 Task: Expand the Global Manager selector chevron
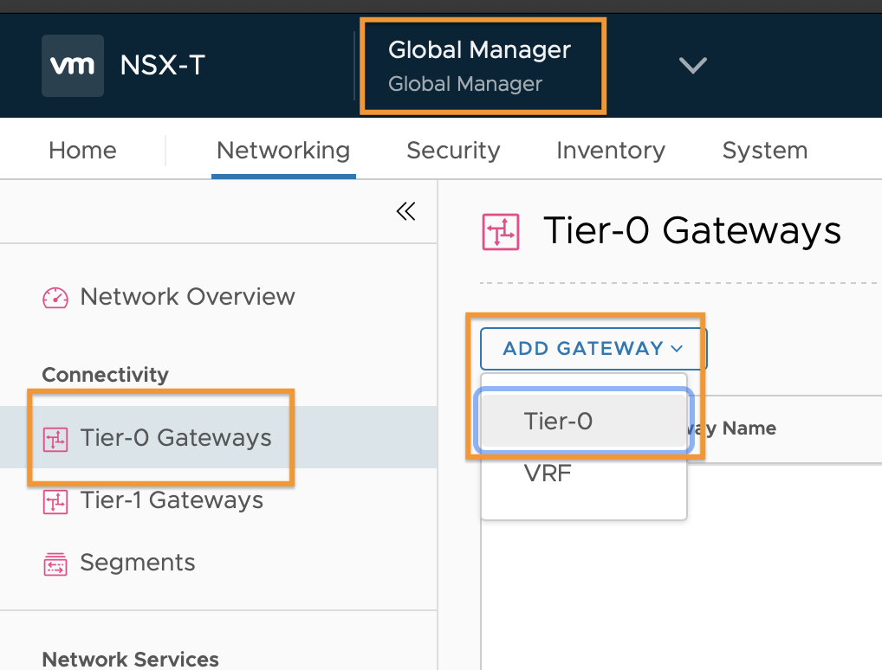692,65
